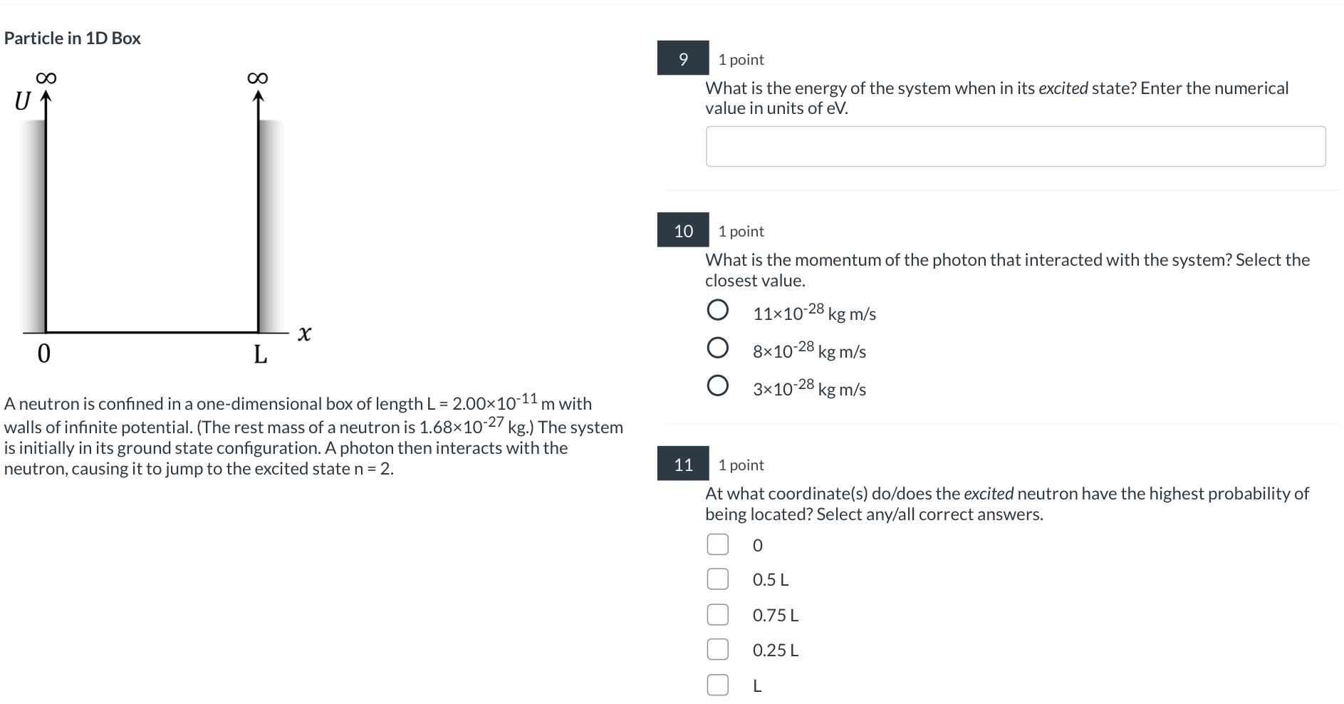Image resolution: width=1344 pixels, height=704 pixels.
Task: Check the 0.75 L checkbox
Action: [x=717, y=614]
